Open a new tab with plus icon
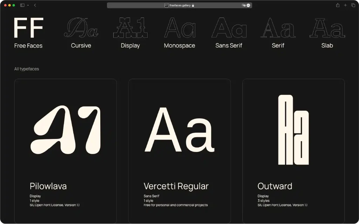Viewport: 359px width, 224px height. (x=345, y=5)
